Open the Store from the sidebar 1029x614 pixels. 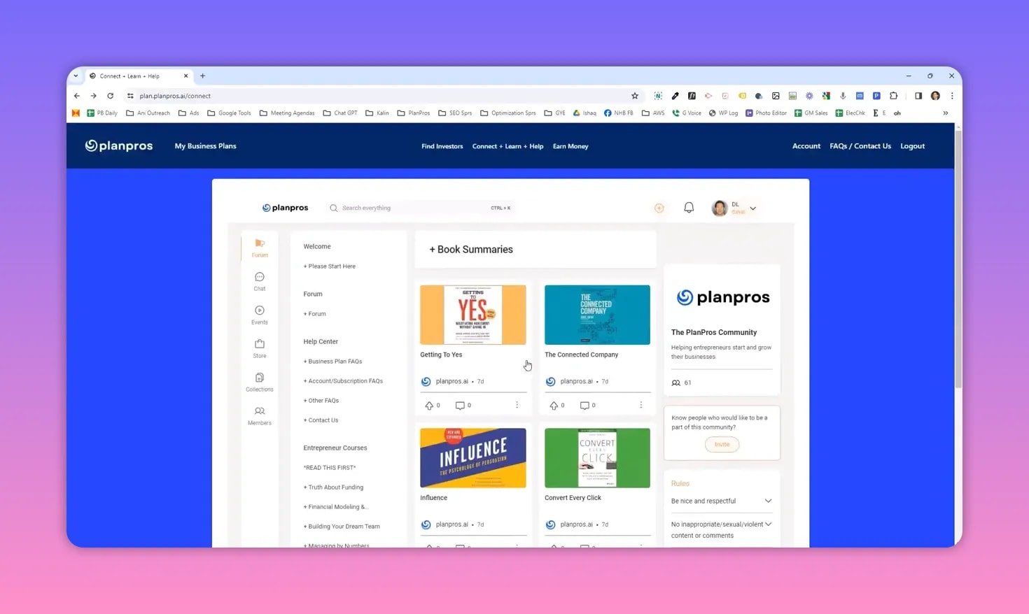259,348
